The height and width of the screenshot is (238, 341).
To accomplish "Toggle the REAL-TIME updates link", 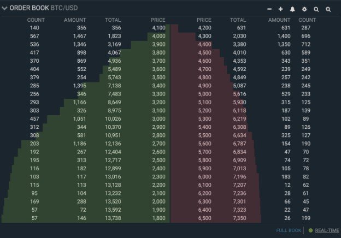I will click(327, 230).
